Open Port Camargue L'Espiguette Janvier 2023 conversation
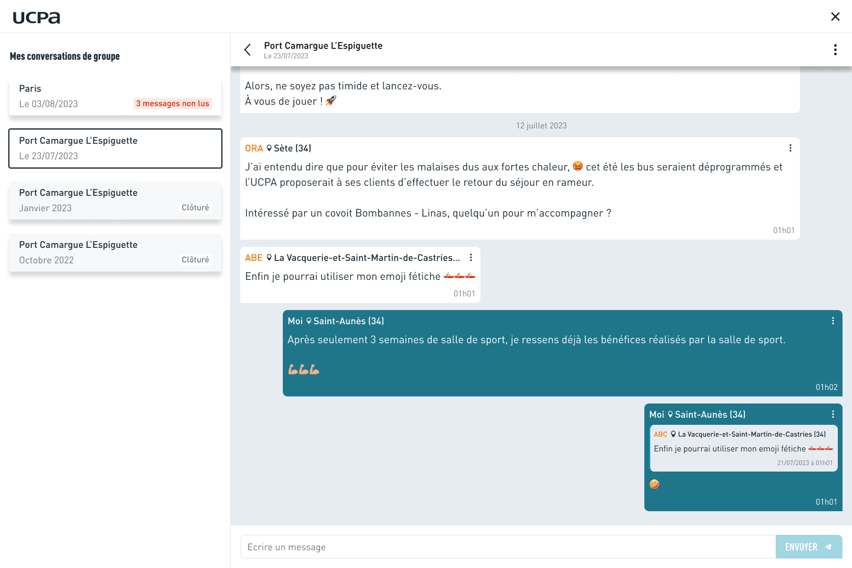This screenshot has height=568, width=852. [x=115, y=200]
